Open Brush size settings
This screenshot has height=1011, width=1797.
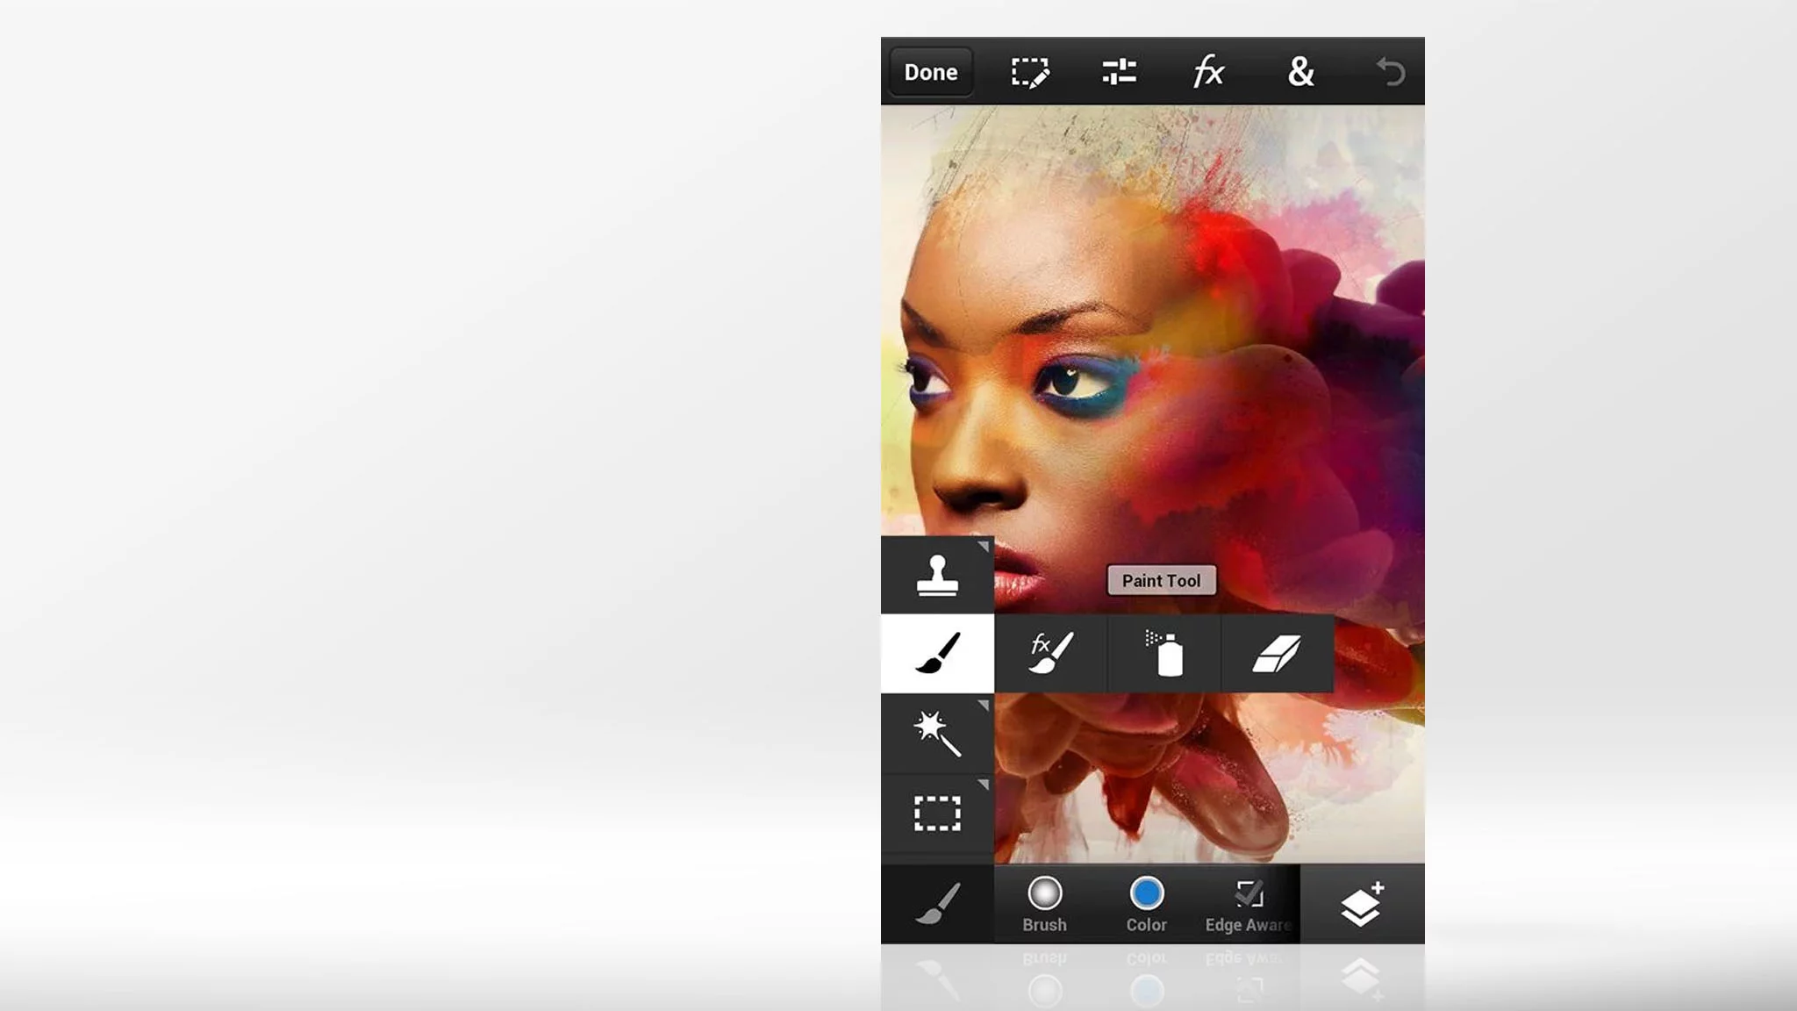click(x=1044, y=895)
